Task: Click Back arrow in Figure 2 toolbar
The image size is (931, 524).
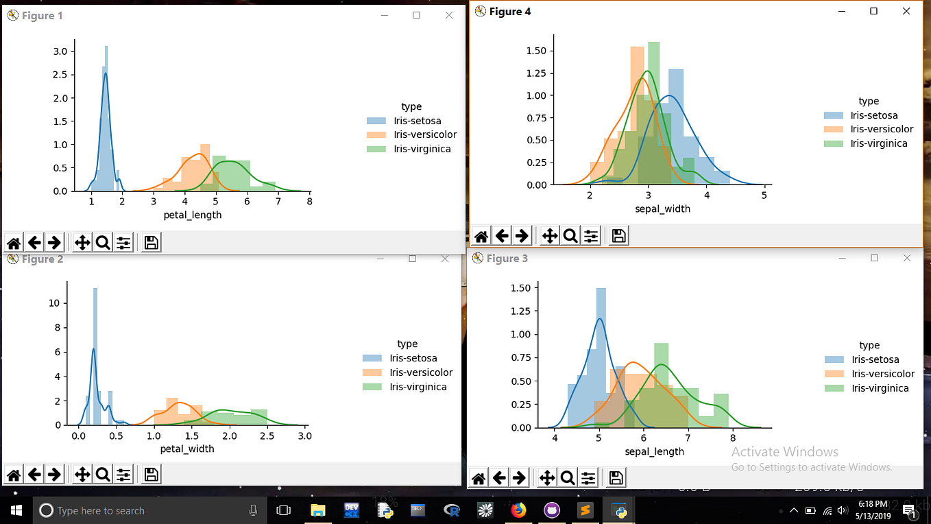Action: point(34,474)
